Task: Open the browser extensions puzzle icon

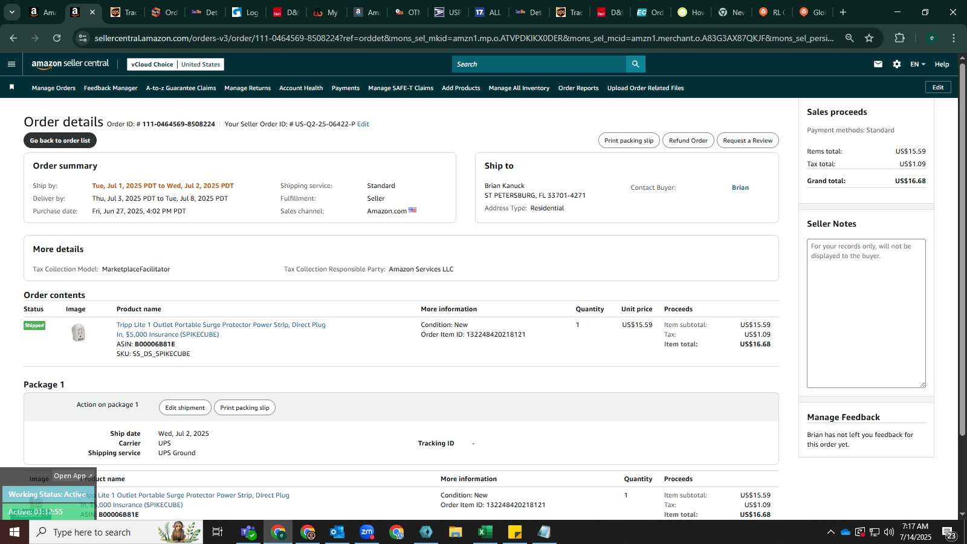Action: tap(899, 38)
